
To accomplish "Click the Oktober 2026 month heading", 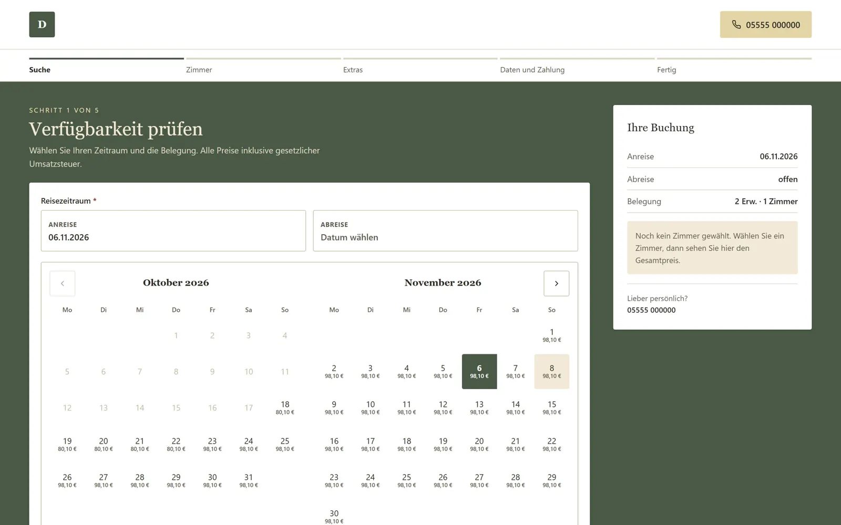I will [x=176, y=283].
